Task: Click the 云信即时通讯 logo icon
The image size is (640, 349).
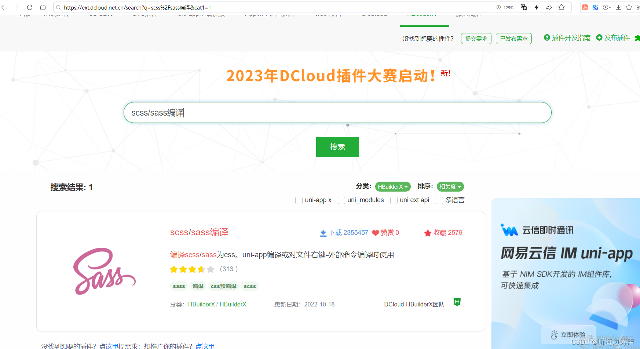Action: click(x=509, y=230)
